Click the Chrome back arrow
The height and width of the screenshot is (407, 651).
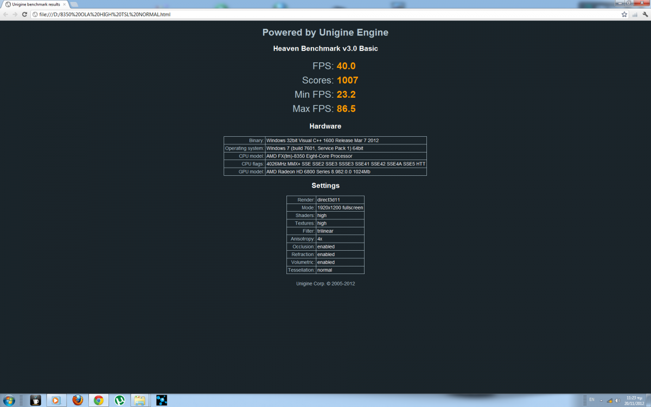tap(5, 14)
